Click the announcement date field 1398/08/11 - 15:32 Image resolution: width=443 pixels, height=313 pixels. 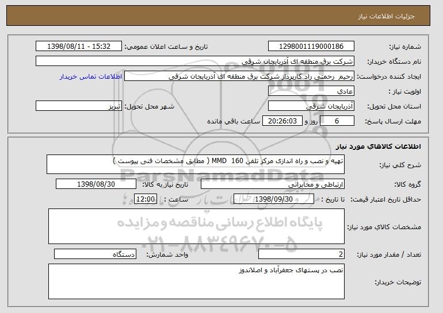[x=79, y=47]
